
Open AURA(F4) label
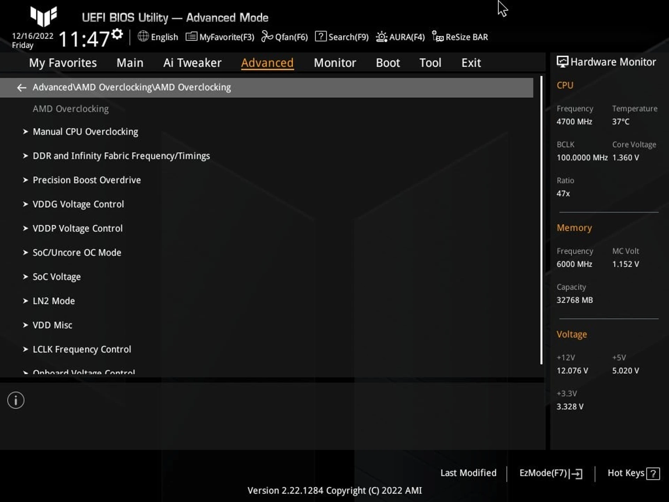click(x=407, y=37)
